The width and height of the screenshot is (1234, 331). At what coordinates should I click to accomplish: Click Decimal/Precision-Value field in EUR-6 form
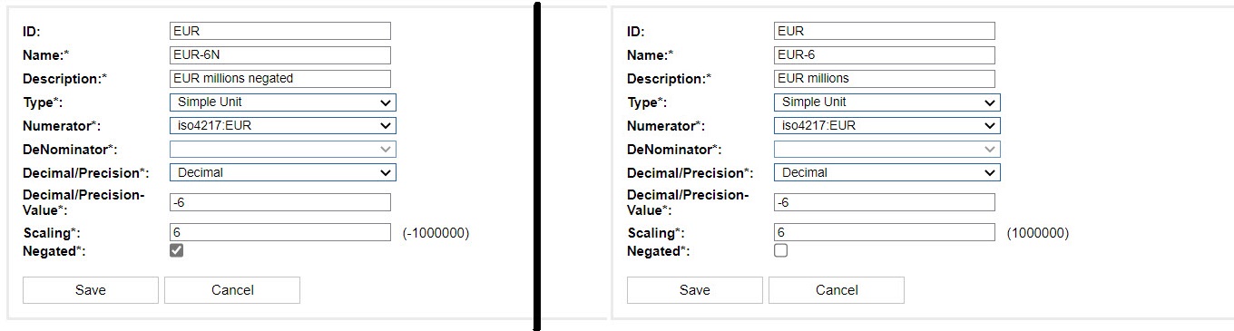click(885, 202)
